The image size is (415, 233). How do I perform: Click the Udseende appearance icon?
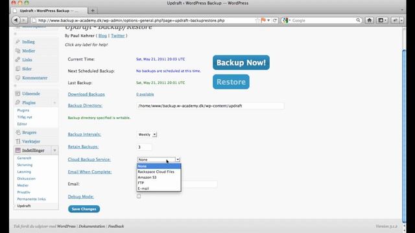tap(18, 93)
